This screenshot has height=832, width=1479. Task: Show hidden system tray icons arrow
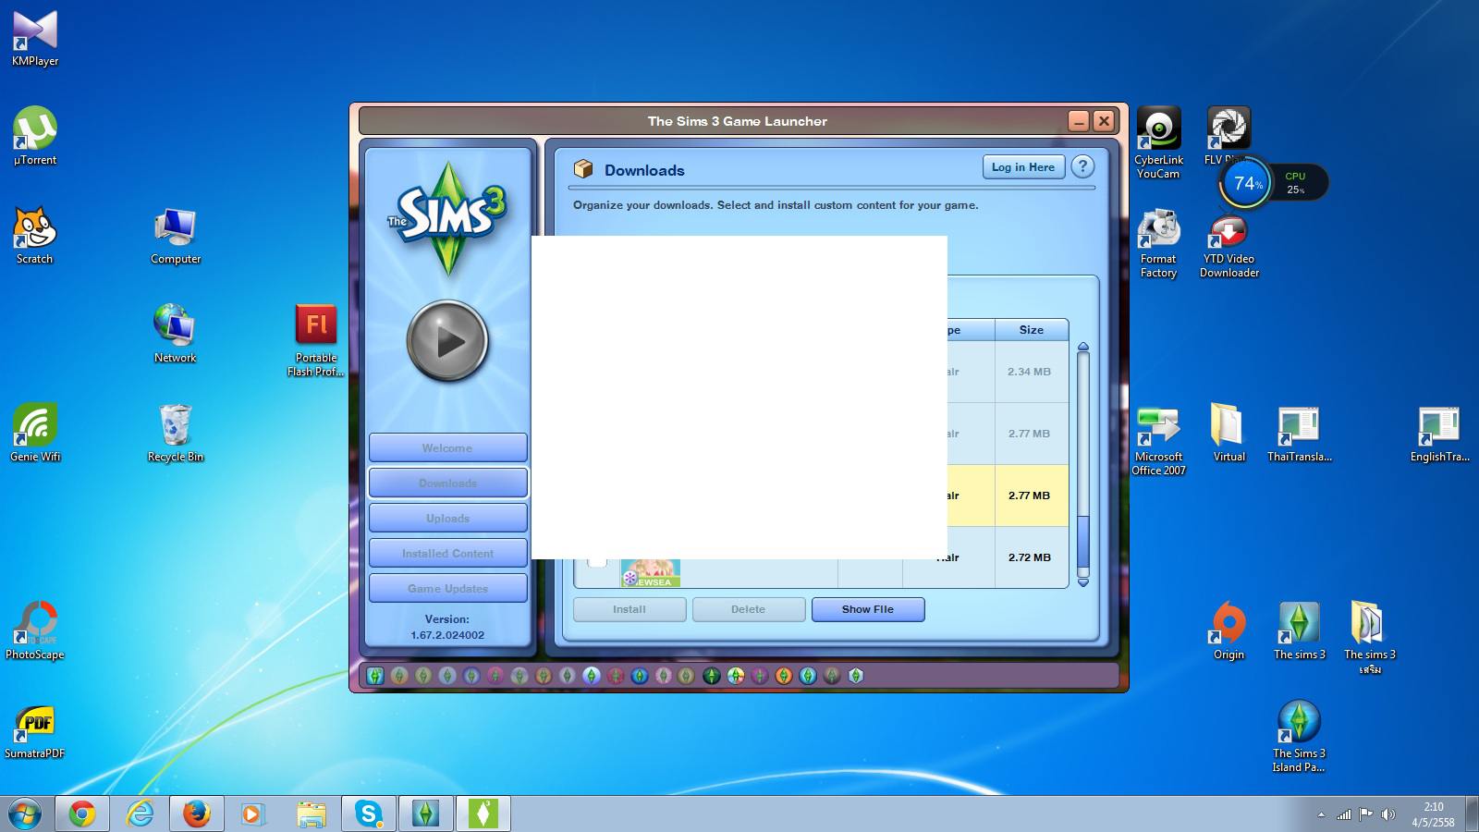click(x=1321, y=814)
